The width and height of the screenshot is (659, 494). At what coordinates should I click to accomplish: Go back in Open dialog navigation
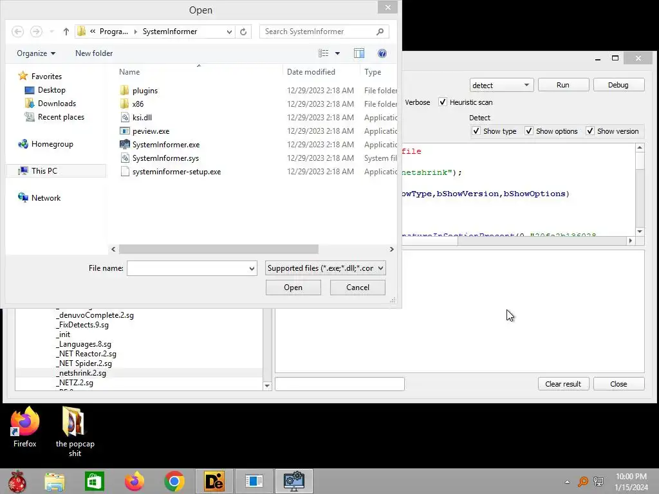tap(17, 32)
